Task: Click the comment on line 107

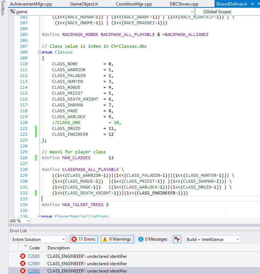Action: click(x=94, y=46)
